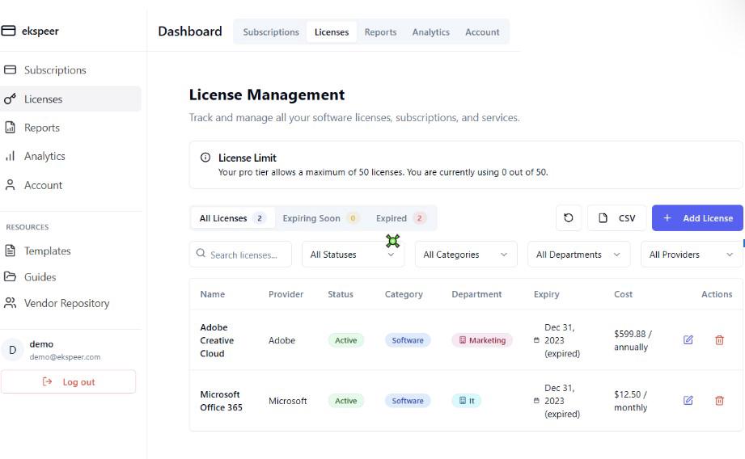Viewport: 745px width, 459px height.
Task: Edit the Adobe Creative Cloud license
Action: 688,340
